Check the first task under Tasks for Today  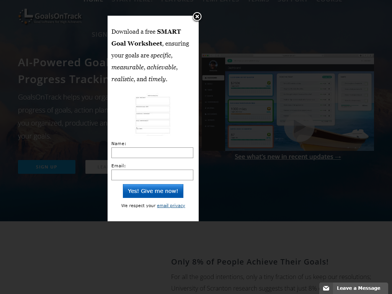282,83
